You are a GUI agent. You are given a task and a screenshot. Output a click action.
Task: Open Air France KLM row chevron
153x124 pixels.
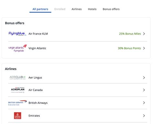(x=144, y=34)
